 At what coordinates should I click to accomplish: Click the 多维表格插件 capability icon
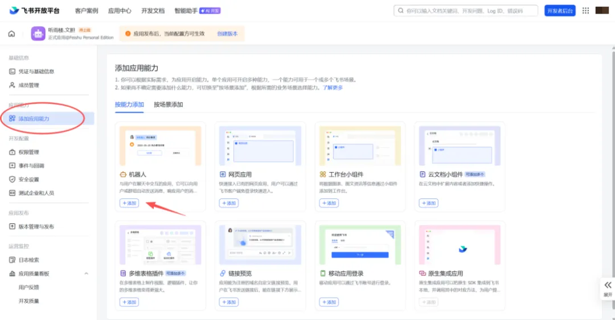[123, 273]
